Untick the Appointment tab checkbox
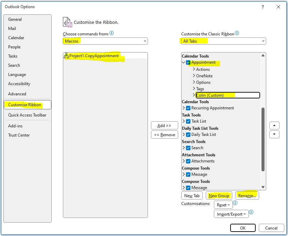 coord(188,63)
